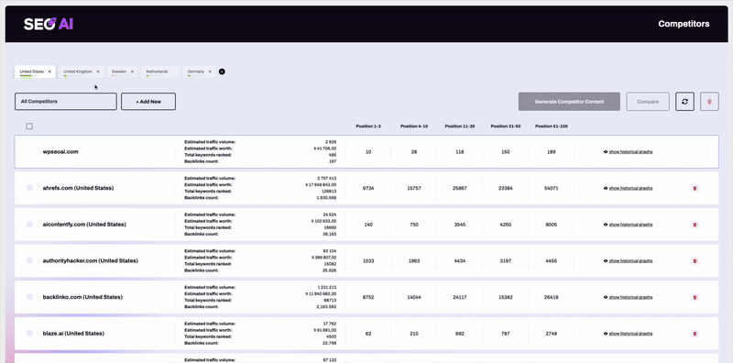The image size is (733, 363).
Task: Click the Position 1-3 column header
Action: (x=368, y=126)
